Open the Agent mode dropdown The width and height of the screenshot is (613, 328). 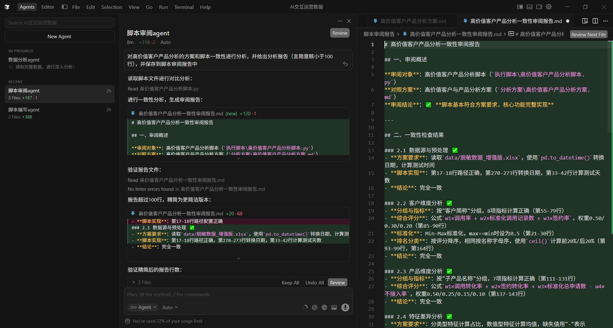pos(143,307)
